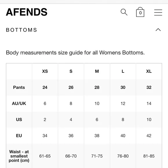Click the M column header
Viewport: 168px width, 168px height.
[97, 71]
